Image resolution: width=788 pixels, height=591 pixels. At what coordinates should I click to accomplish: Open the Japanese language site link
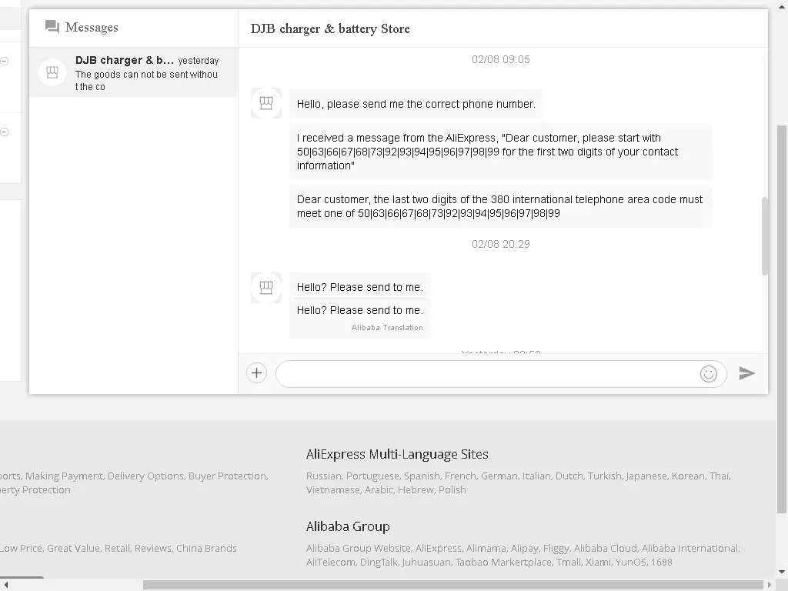tap(646, 476)
